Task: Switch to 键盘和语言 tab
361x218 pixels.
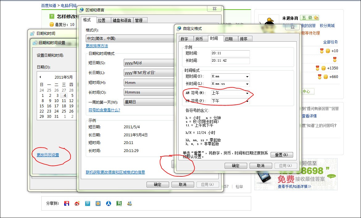Action: (122, 20)
